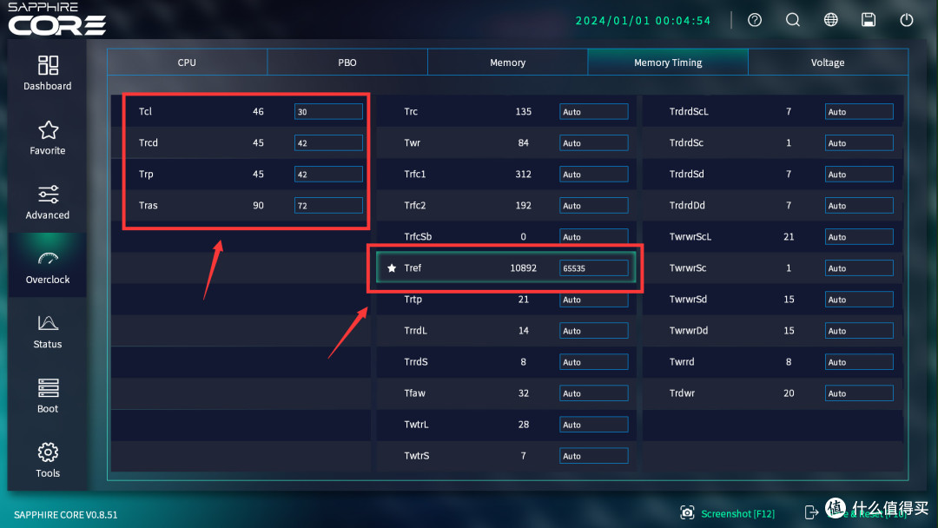Click the TwtrL Auto field
Image resolution: width=938 pixels, height=528 pixels.
coord(594,425)
